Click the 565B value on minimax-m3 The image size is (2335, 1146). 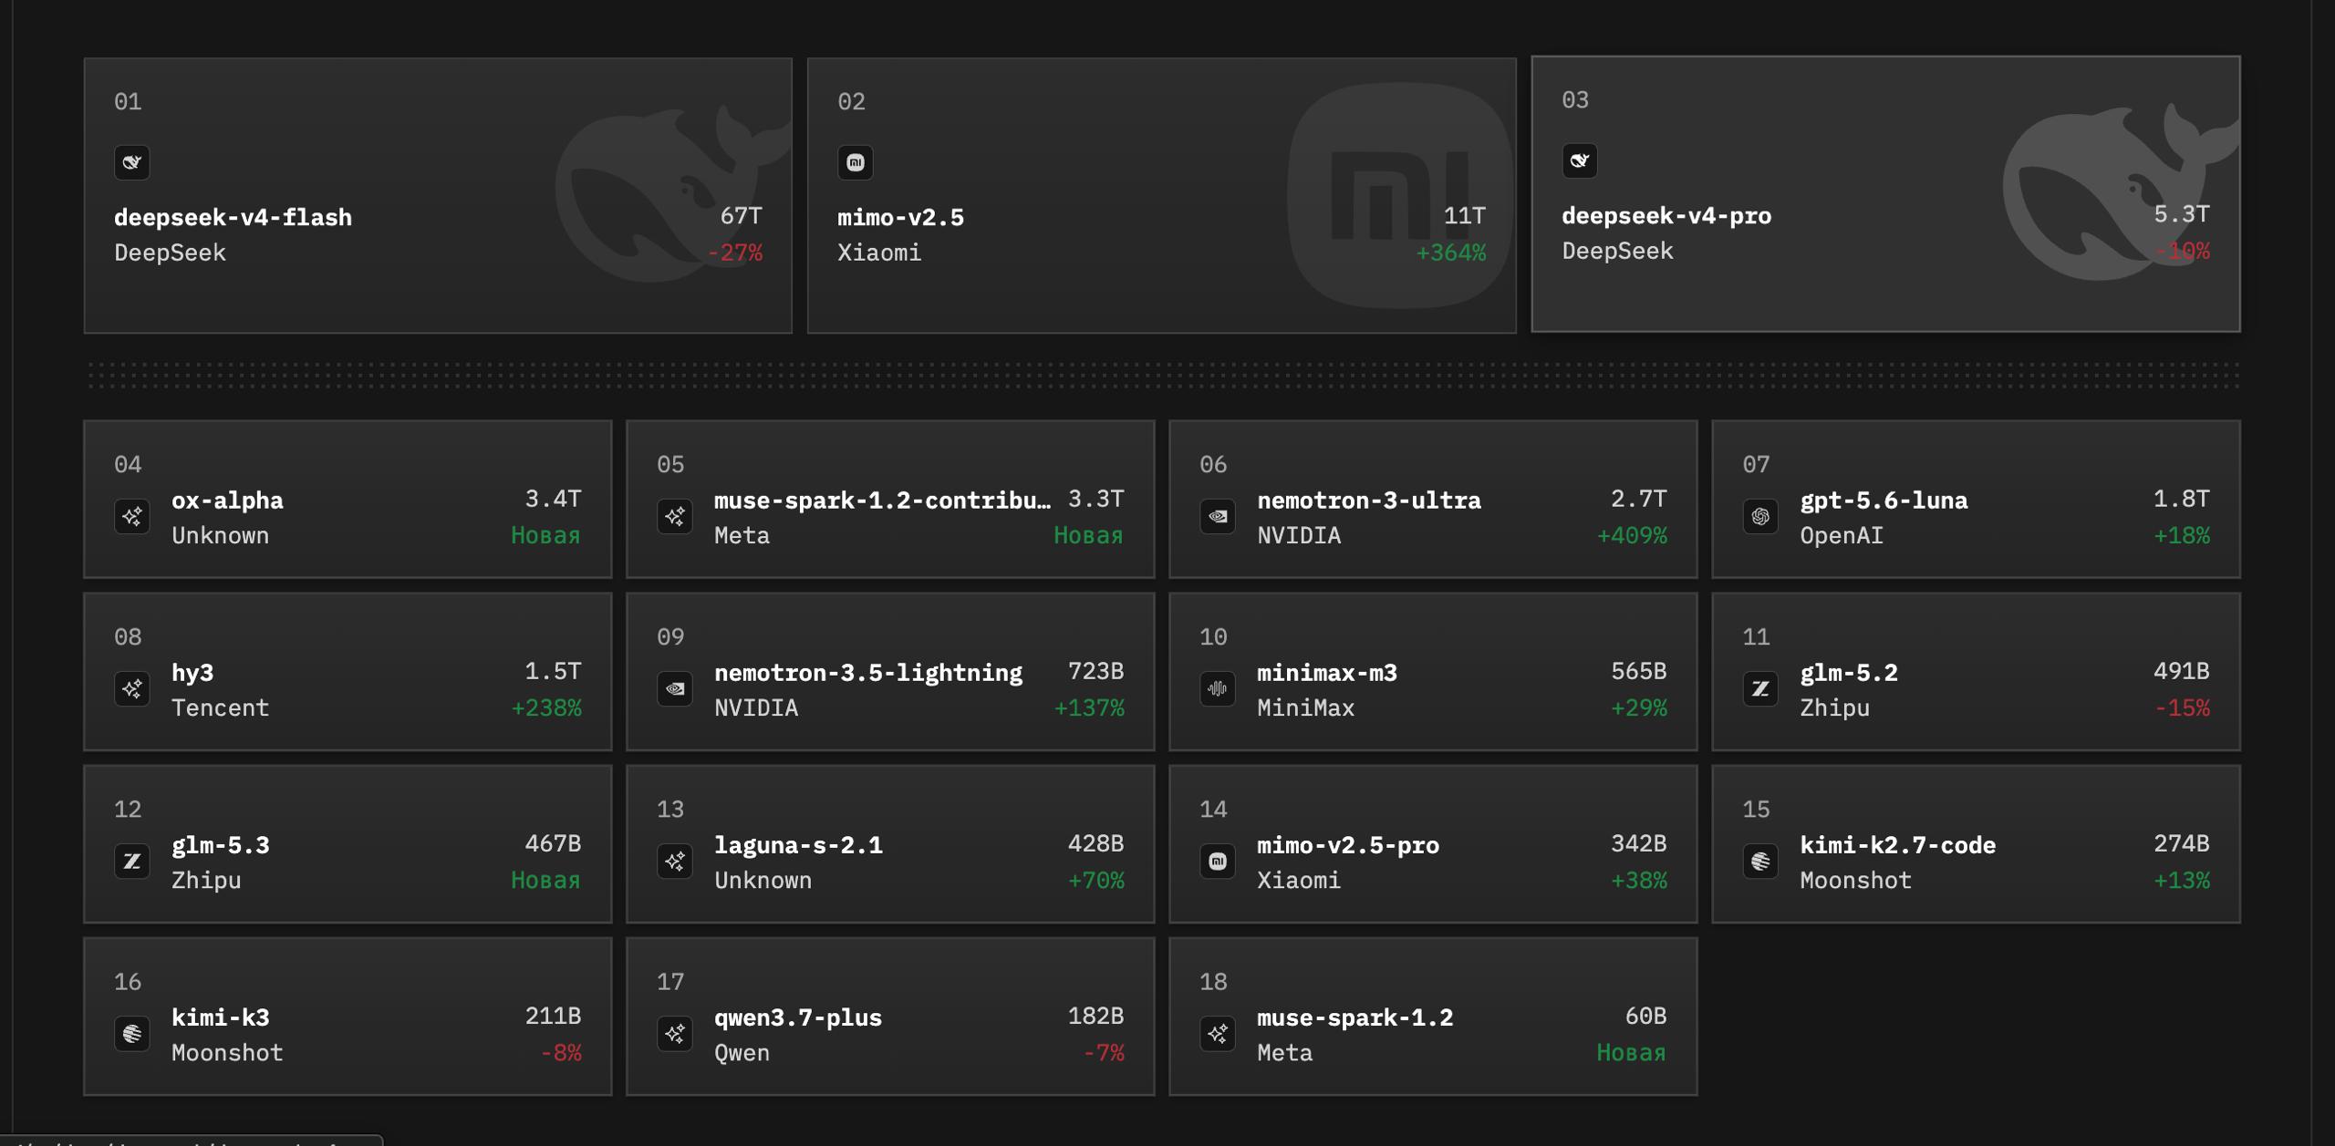(x=1639, y=671)
